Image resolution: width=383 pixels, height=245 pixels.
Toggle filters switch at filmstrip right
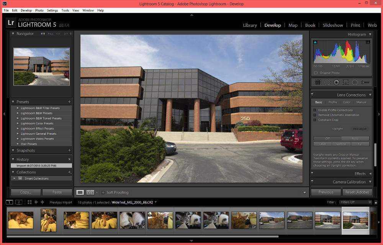(x=376, y=202)
